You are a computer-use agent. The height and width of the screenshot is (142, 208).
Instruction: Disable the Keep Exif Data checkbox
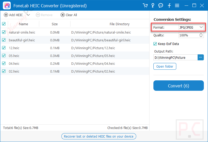point(155,44)
